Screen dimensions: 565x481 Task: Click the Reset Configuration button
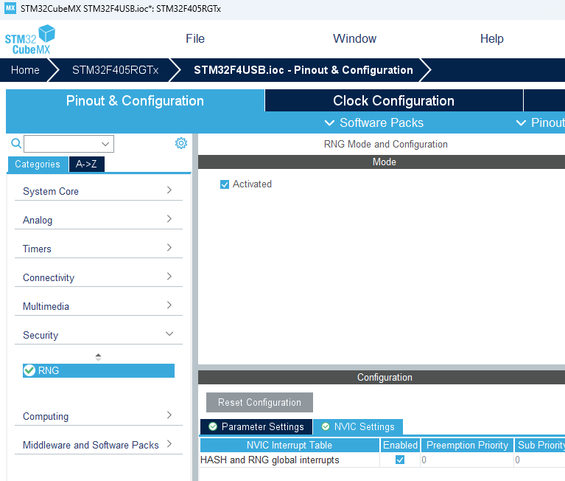[x=259, y=402]
